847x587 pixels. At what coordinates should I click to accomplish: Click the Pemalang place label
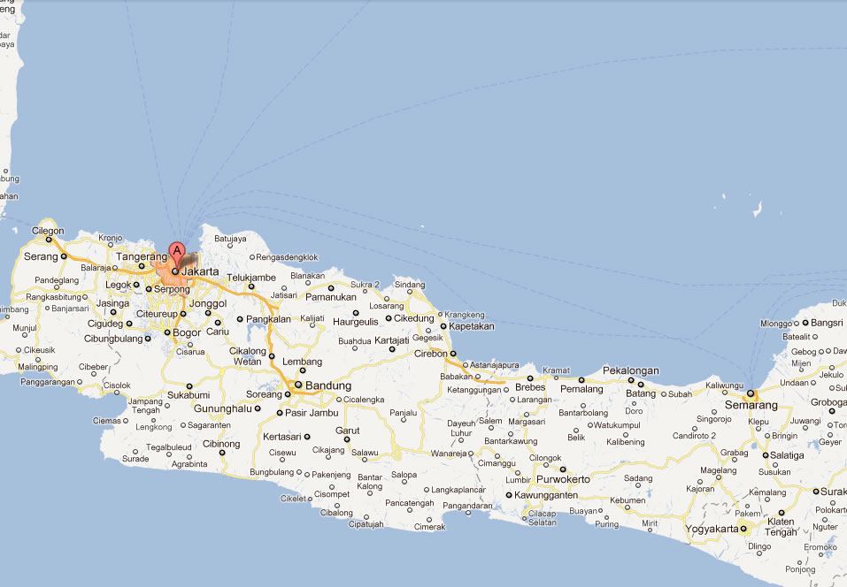click(x=581, y=389)
